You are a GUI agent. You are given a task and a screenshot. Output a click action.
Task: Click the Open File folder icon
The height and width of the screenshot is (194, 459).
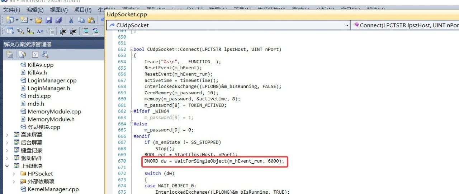39,20
